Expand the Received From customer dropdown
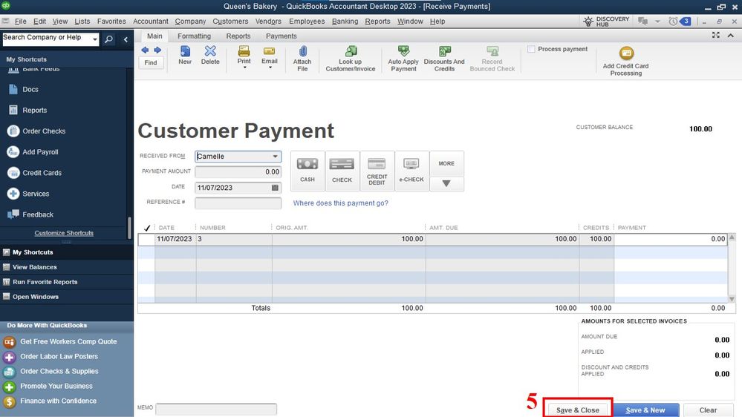Screen dimensions: 742x417 pos(276,157)
